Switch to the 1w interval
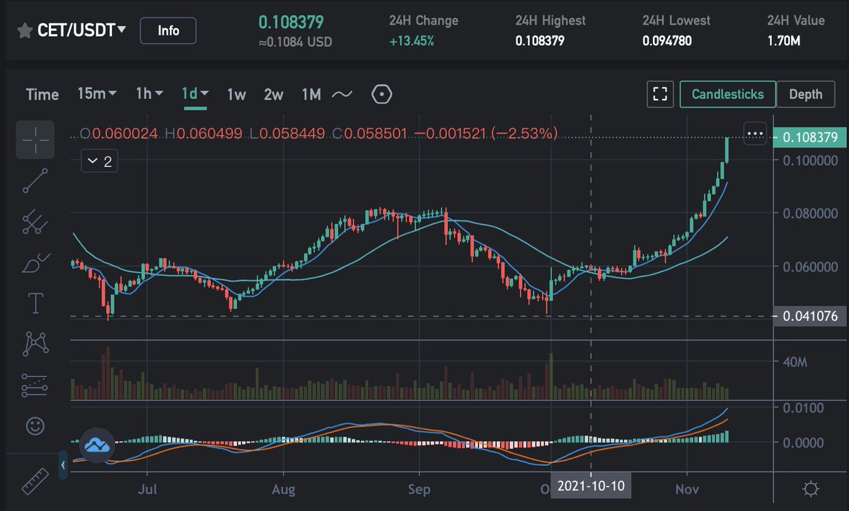849x511 pixels. (x=236, y=94)
